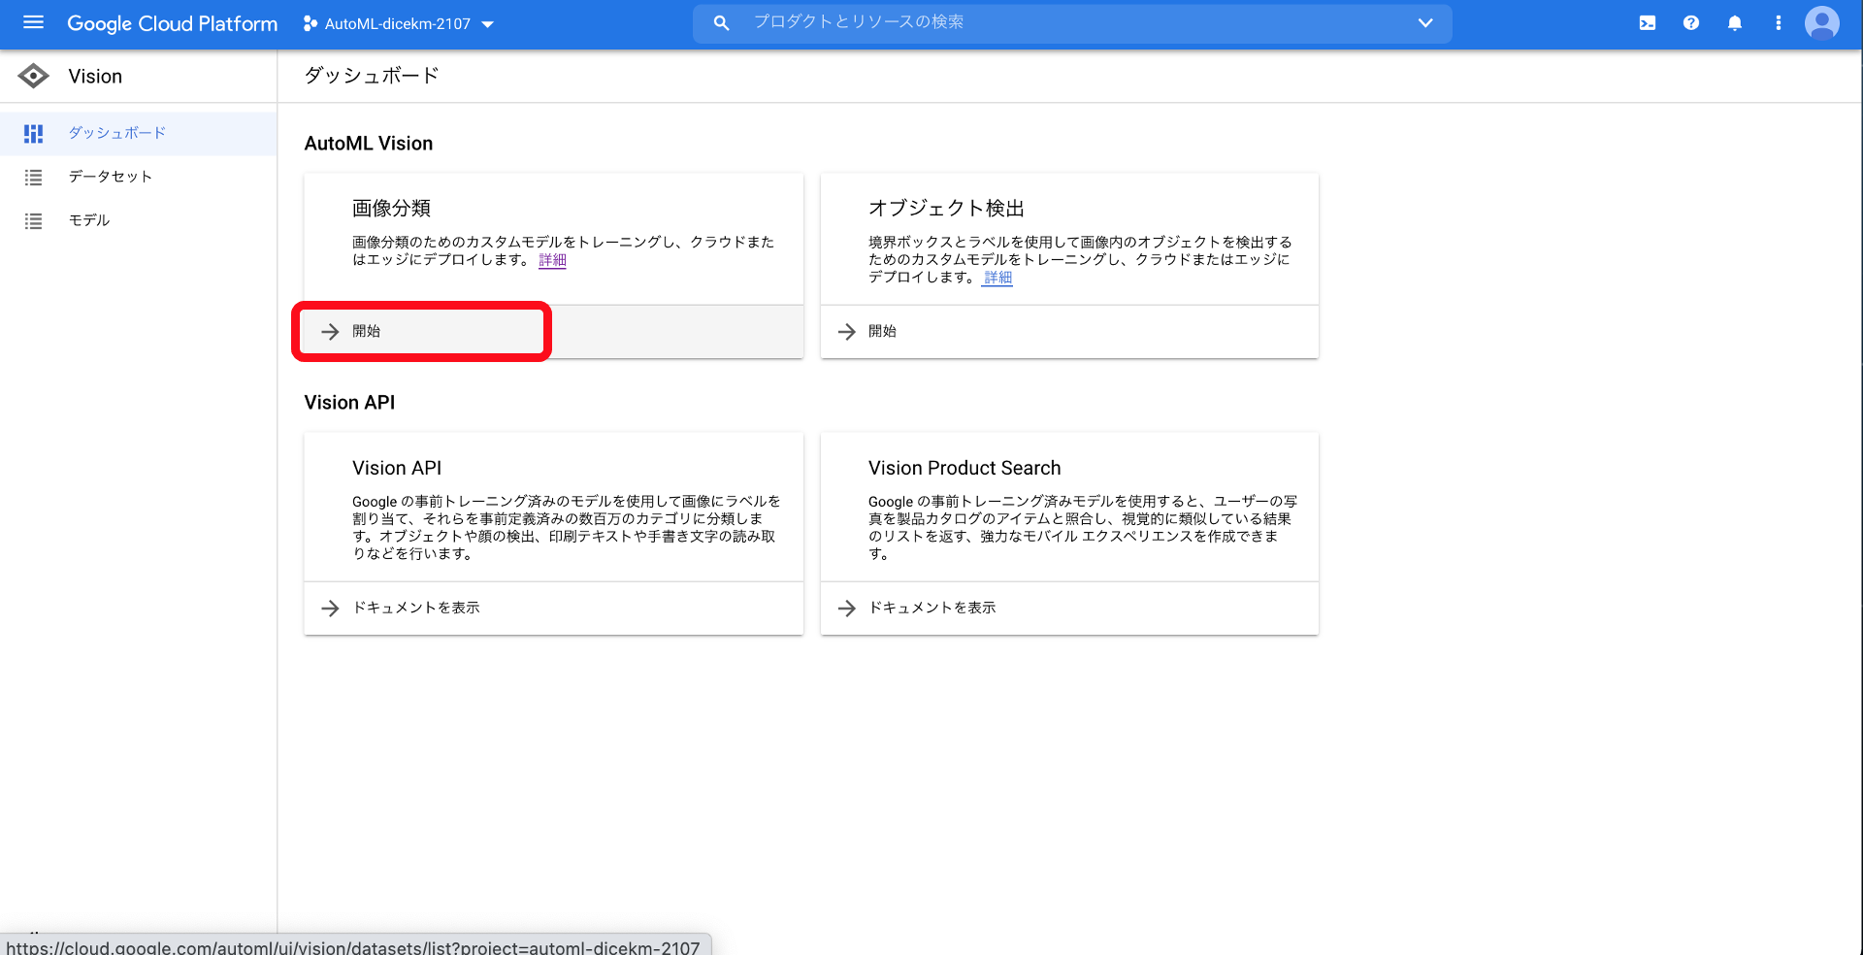Screen dimensions: 1863x955
Task: Open 詳細 link in オブジェクト検出 card
Action: (x=997, y=278)
